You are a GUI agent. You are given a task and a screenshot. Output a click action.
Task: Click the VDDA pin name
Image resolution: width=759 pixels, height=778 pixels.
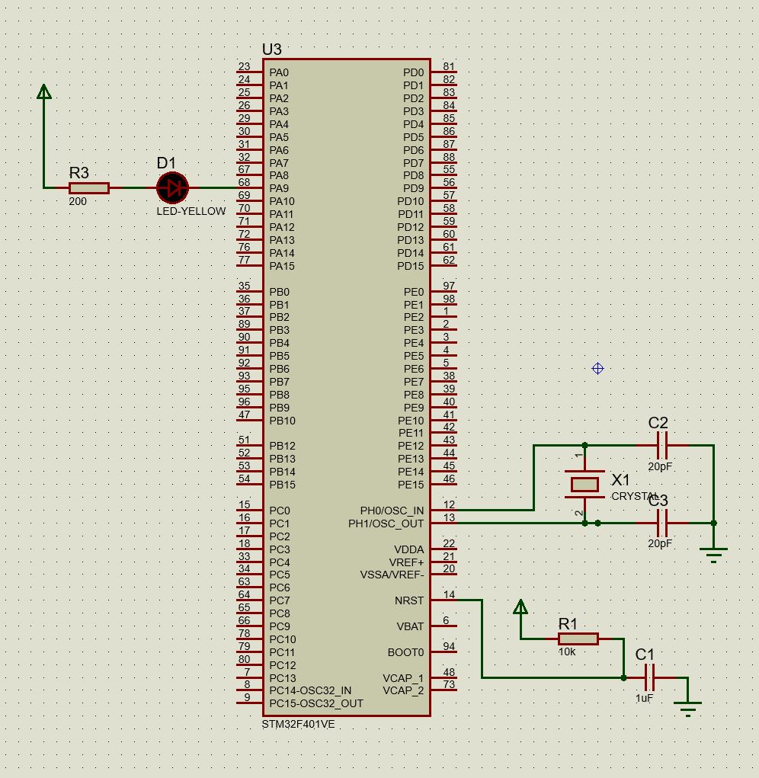tap(409, 549)
